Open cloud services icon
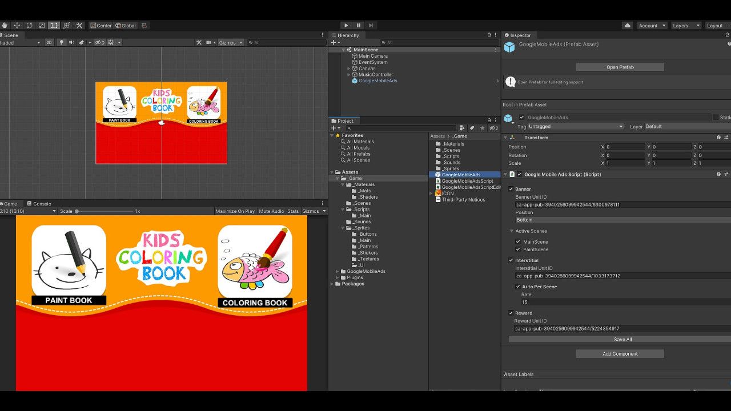This screenshot has height=411, width=731. (x=628, y=26)
